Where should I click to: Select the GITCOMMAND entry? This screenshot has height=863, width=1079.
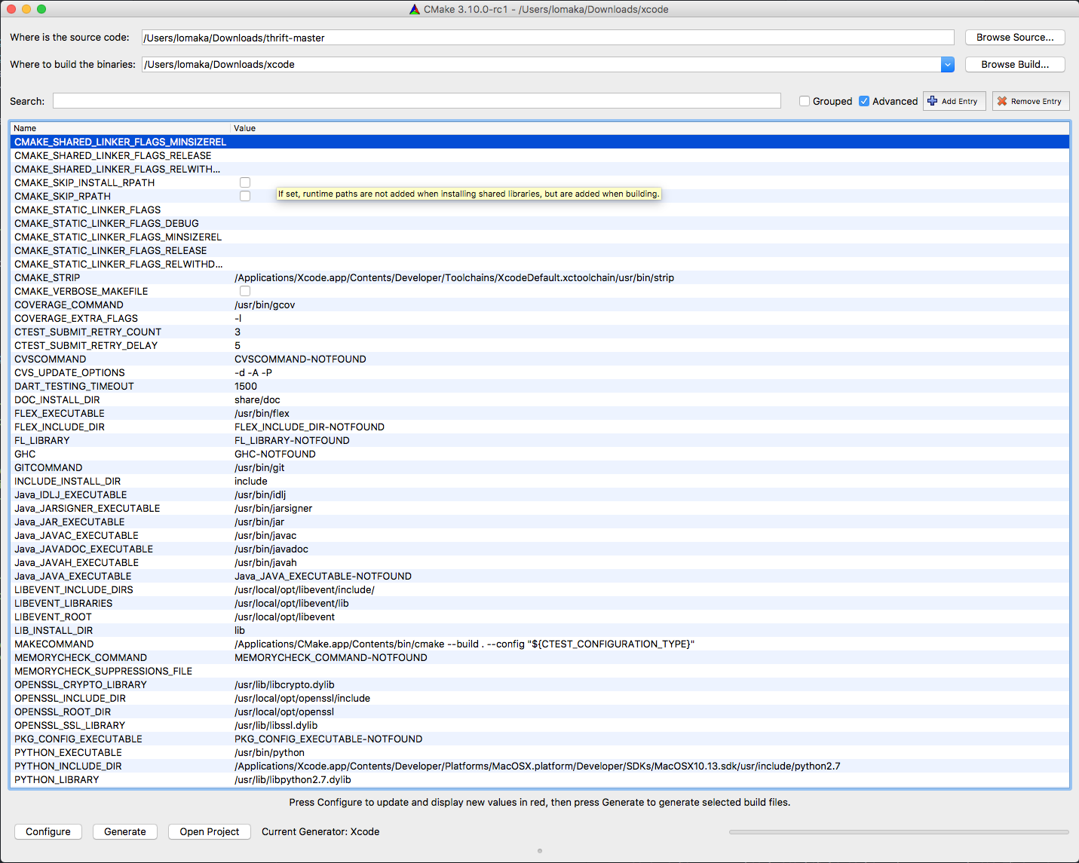pos(540,467)
